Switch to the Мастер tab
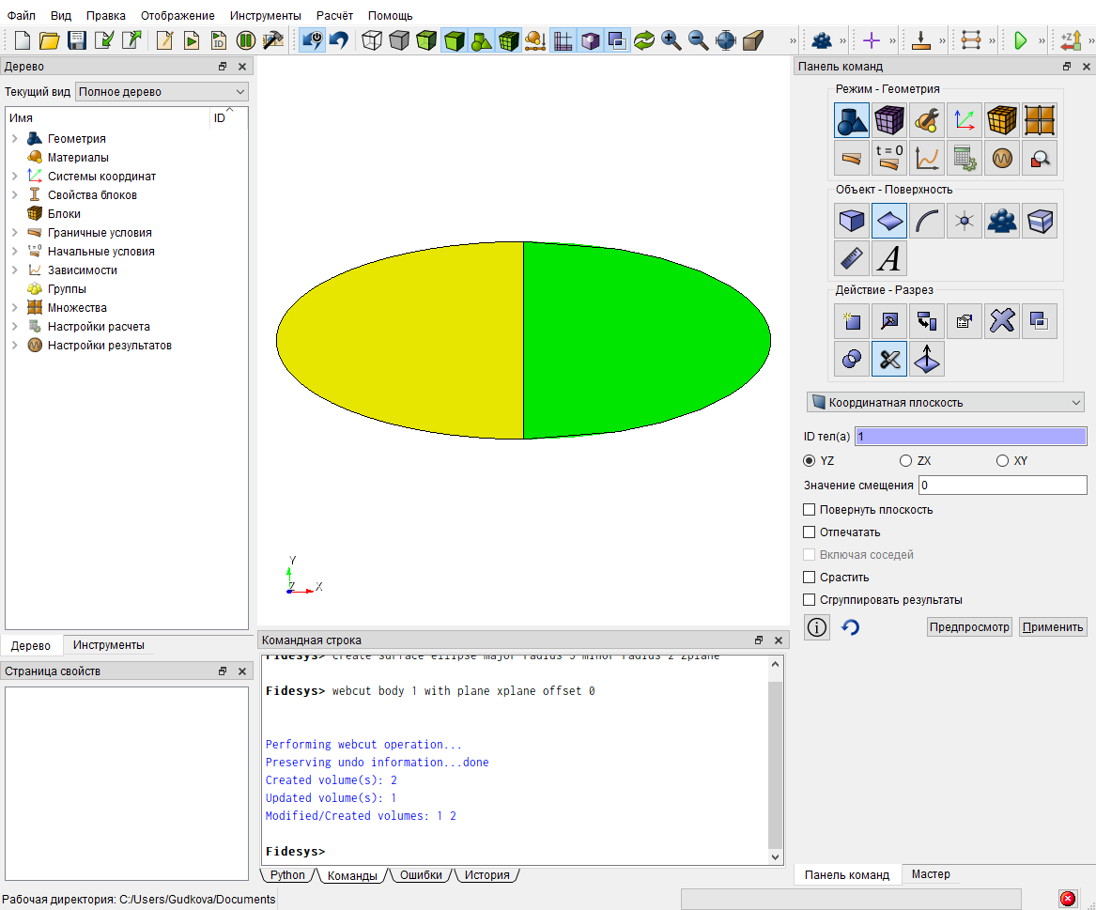1096x910 pixels. click(x=931, y=874)
